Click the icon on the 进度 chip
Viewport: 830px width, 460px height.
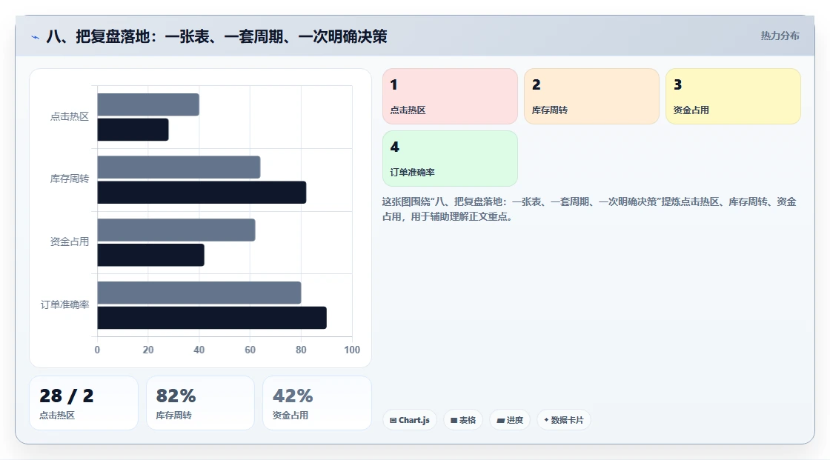pos(500,420)
